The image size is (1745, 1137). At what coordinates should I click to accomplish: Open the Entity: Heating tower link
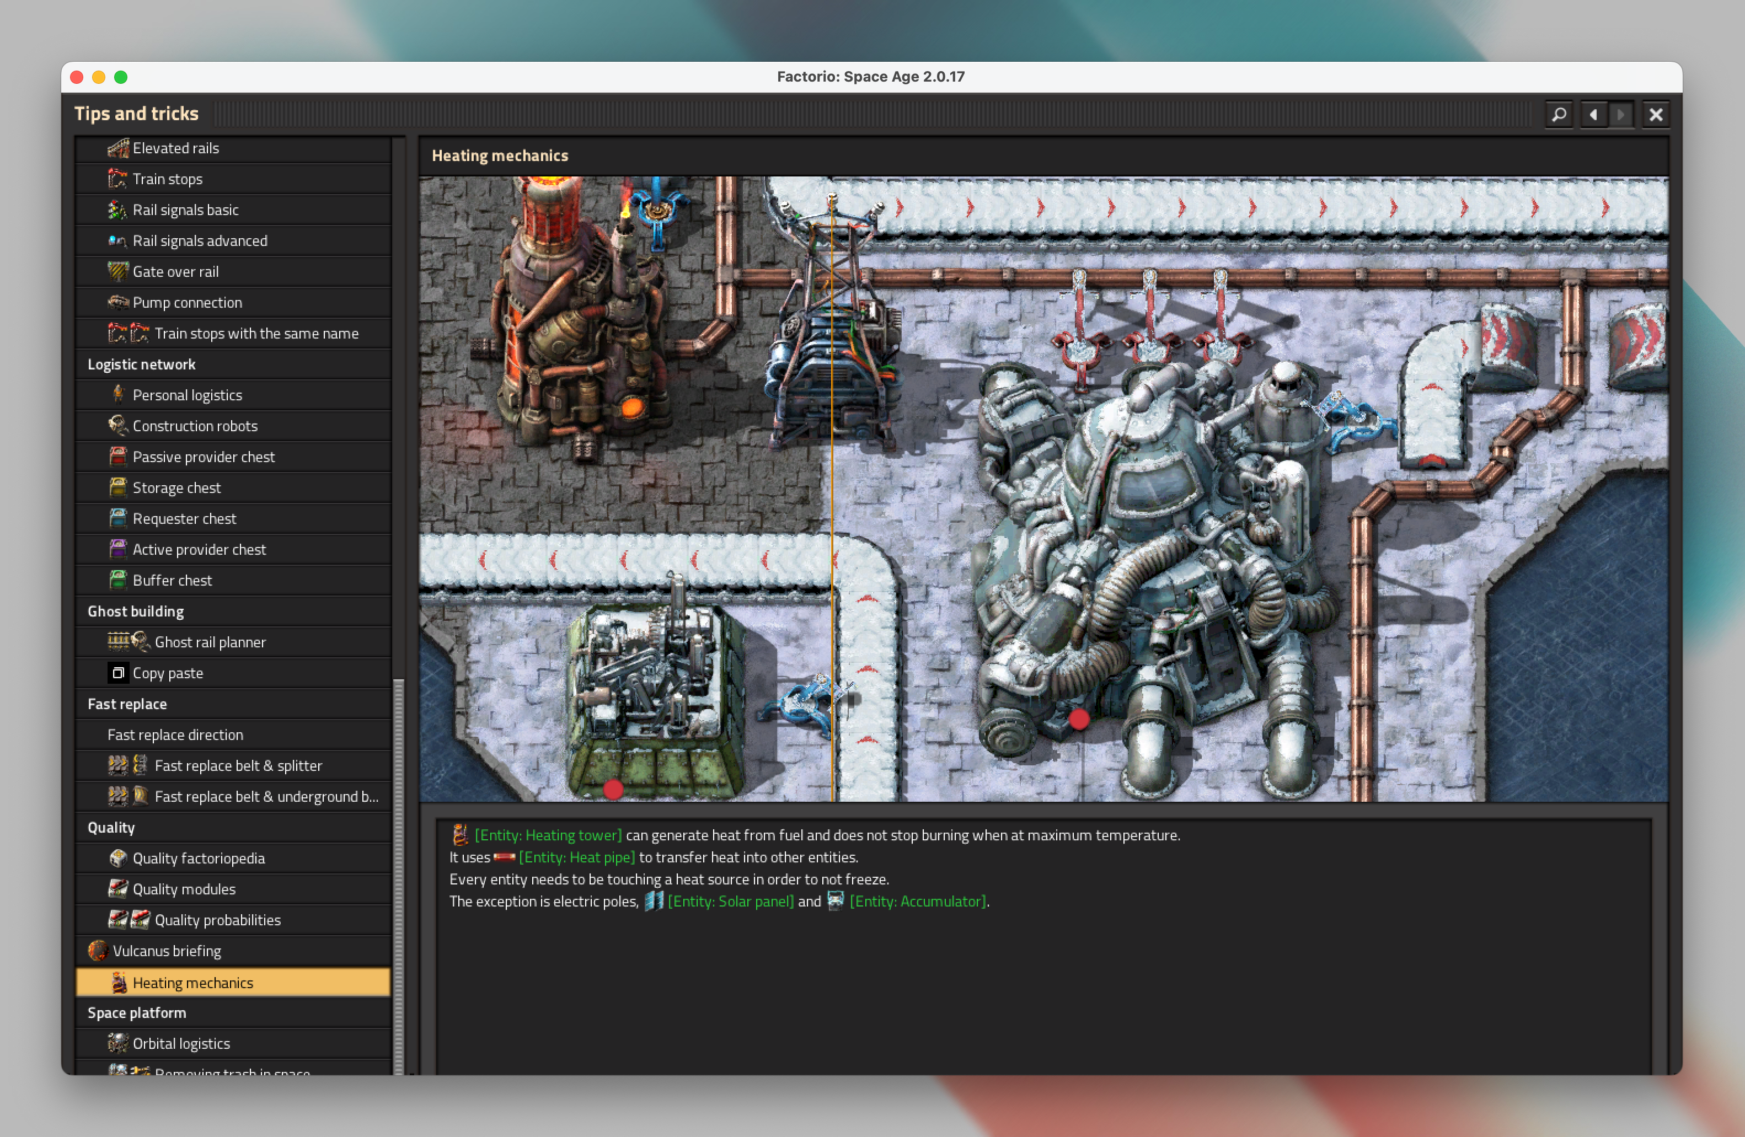click(x=548, y=836)
